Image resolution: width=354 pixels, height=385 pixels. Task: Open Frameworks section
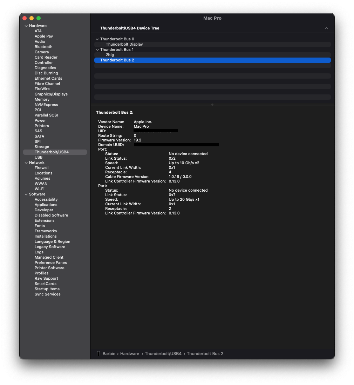(46, 231)
